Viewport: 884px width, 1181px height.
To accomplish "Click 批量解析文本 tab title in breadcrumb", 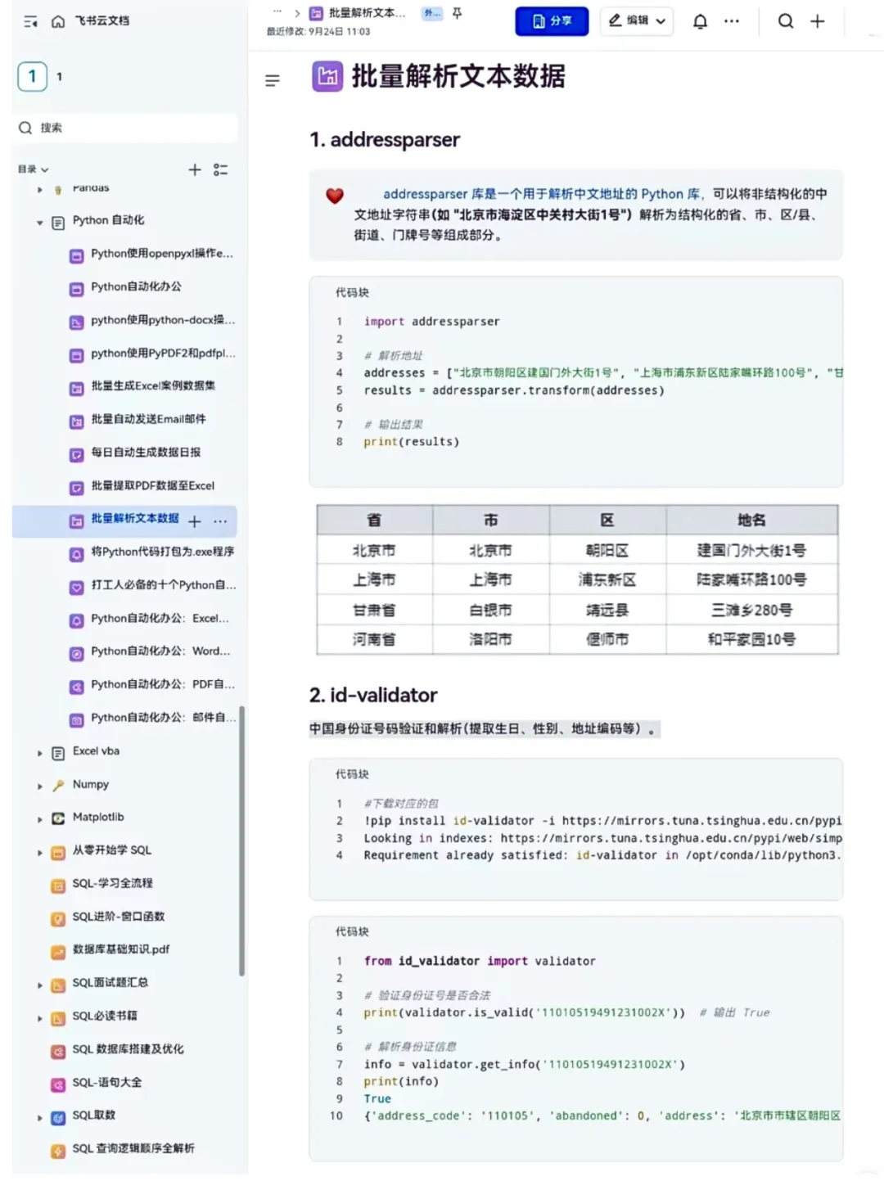I will pyautogui.click(x=367, y=13).
